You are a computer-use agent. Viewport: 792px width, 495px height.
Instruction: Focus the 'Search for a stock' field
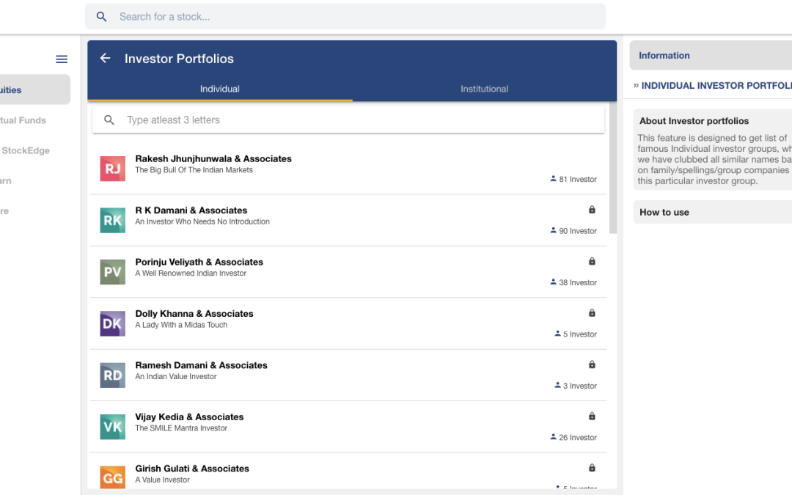[345, 17]
